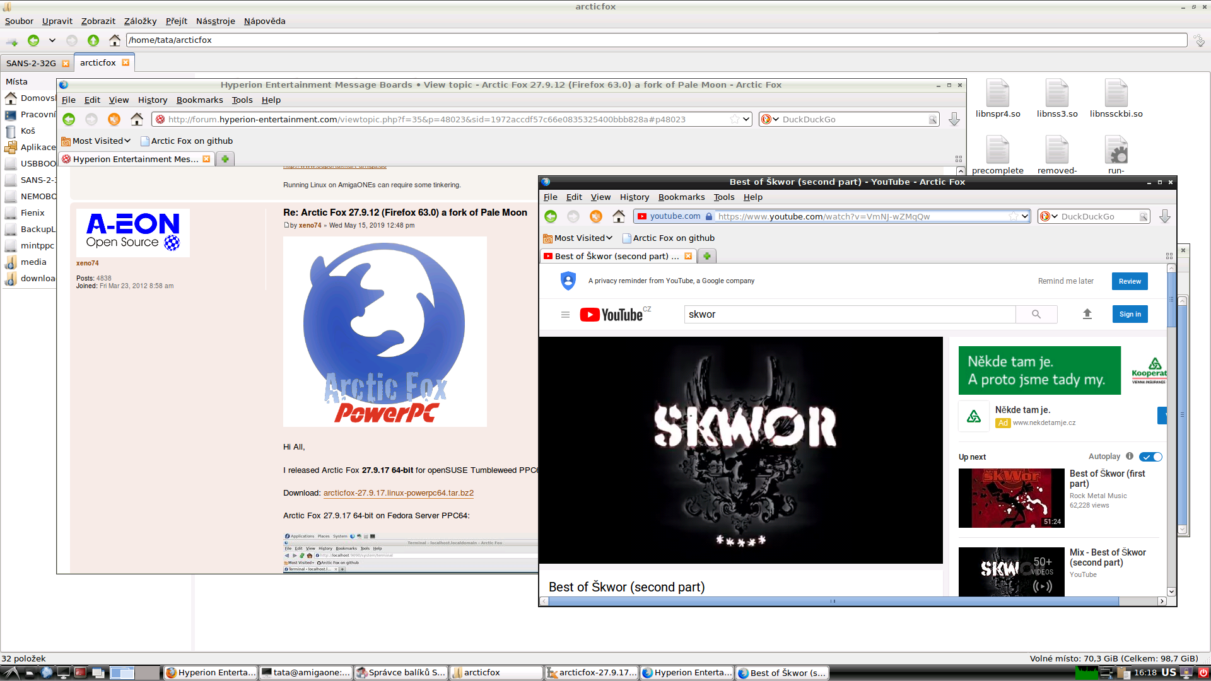This screenshot has width=1211, height=681.
Task: Go up one folder in file manager
Action: click(93, 40)
